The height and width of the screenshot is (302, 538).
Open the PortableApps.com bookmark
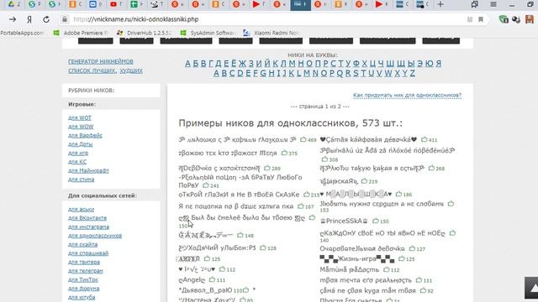[x=22, y=33]
